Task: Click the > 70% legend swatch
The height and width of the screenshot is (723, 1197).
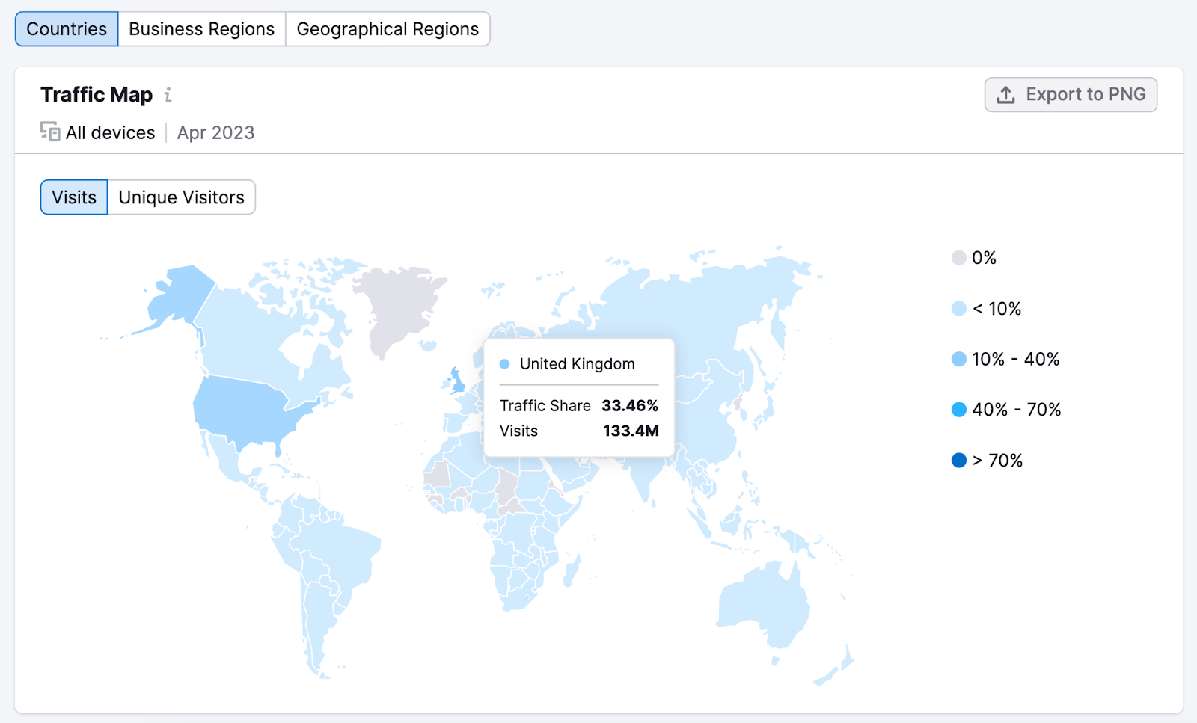Action: [959, 461]
